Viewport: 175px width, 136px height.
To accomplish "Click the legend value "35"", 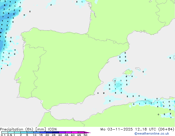I will coord(66,135).
